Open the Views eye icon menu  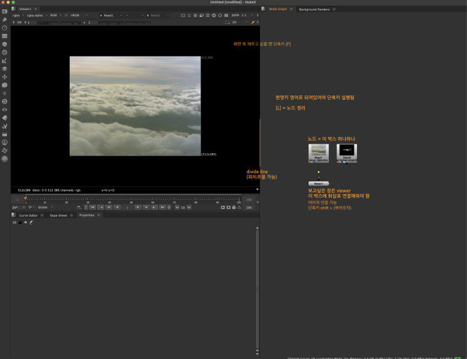click(x=4, y=109)
